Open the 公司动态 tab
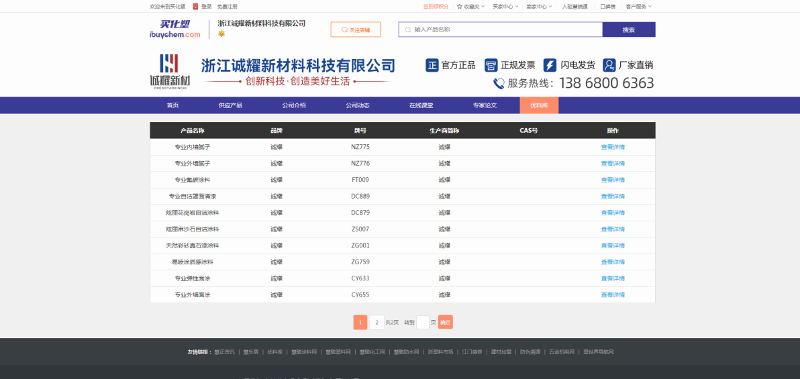The image size is (800, 379). pyautogui.click(x=357, y=105)
